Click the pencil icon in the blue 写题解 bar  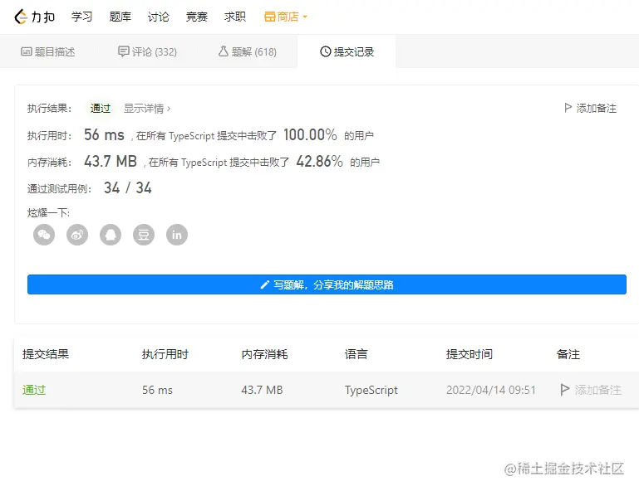click(265, 284)
